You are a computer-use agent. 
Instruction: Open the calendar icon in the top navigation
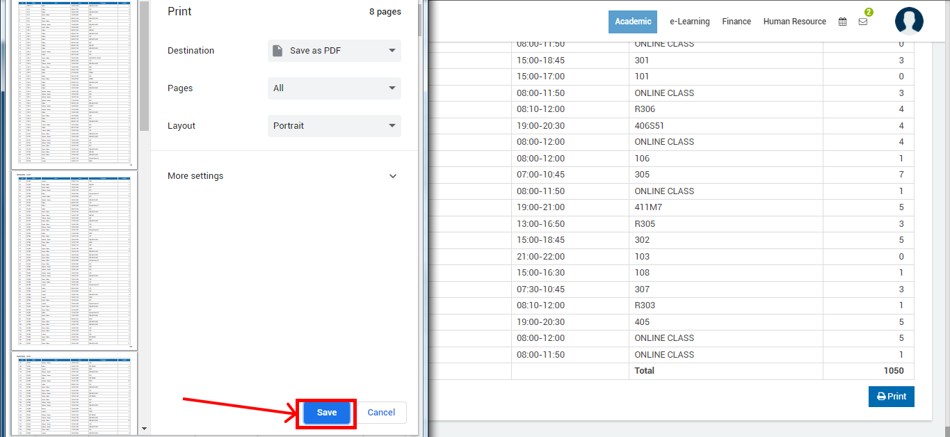(842, 22)
